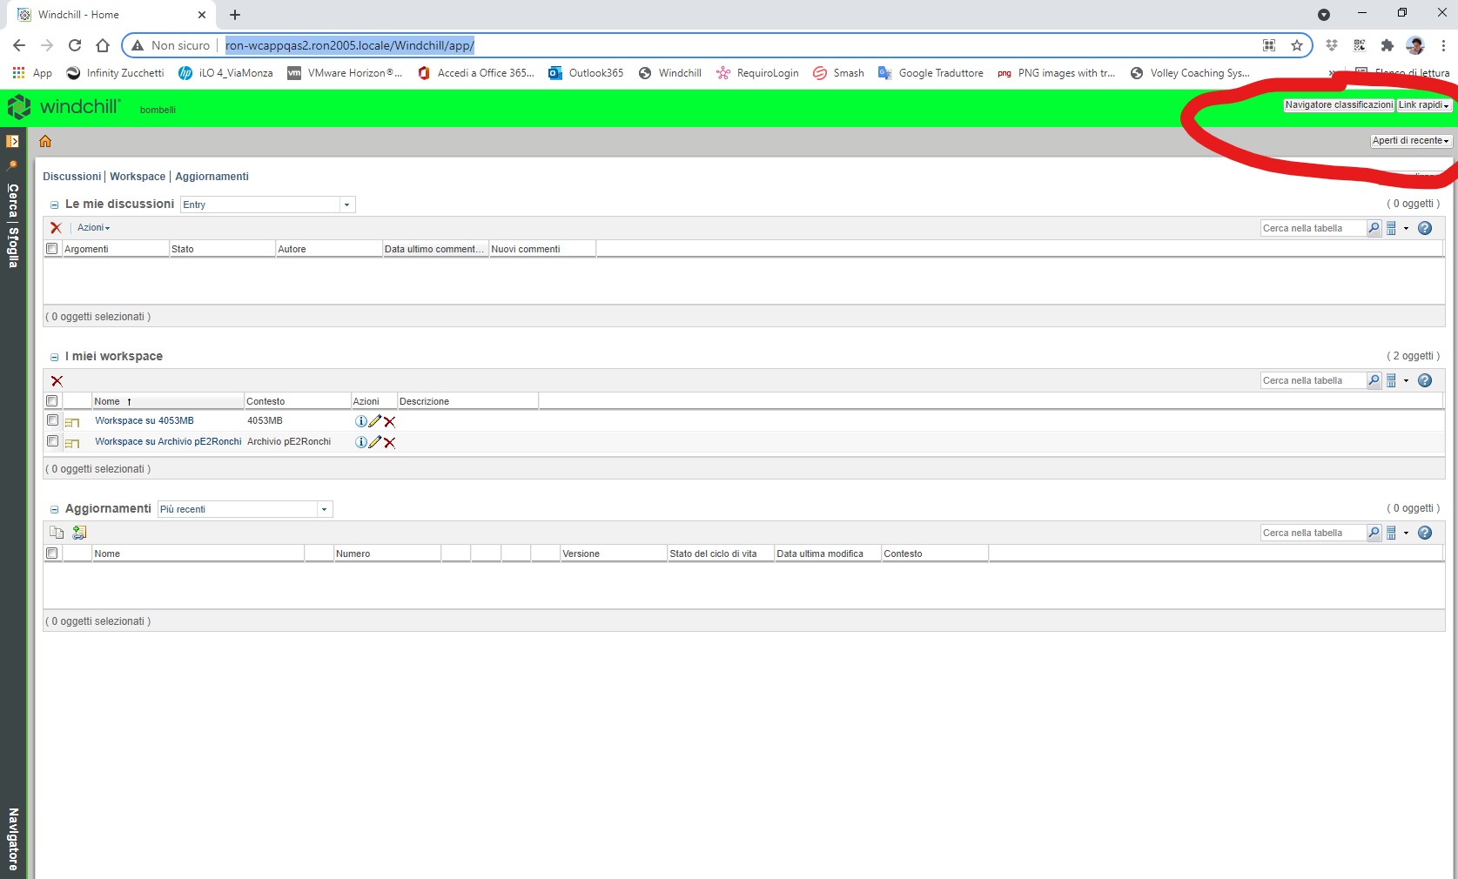The width and height of the screenshot is (1458, 879).
Task: Click the add link icon in Aggiornamenti toolbar
Action: click(x=78, y=532)
